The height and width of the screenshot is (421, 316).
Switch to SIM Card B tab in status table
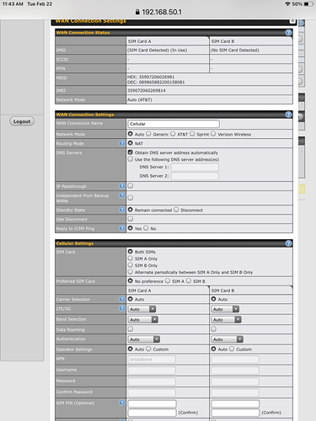click(251, 41)
